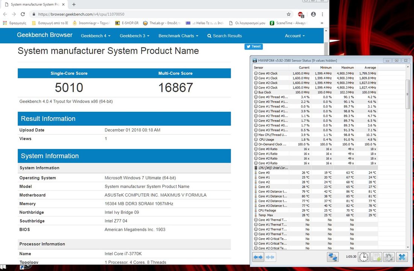Select the CPU Usage sensor row
The width and height of the screenshot is (414, 271).
(x=315, y=140)
